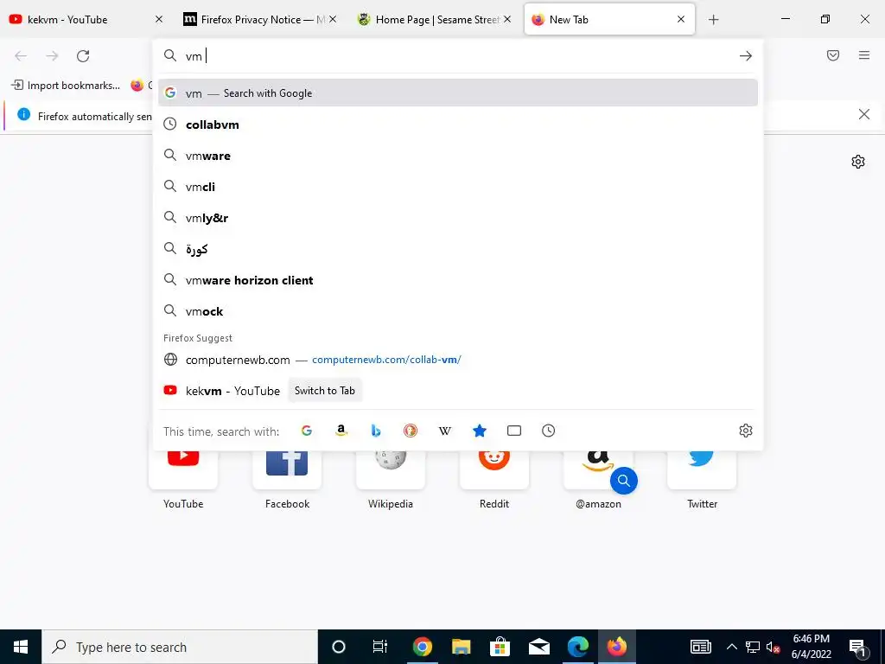885x664 pixels.
Task: Choose the vmcli search suggestion
Action: click(x=458, y=187)
